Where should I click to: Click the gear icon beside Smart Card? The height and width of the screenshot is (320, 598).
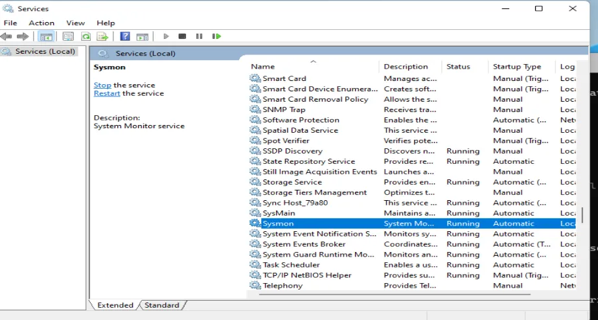coord(255,78)
